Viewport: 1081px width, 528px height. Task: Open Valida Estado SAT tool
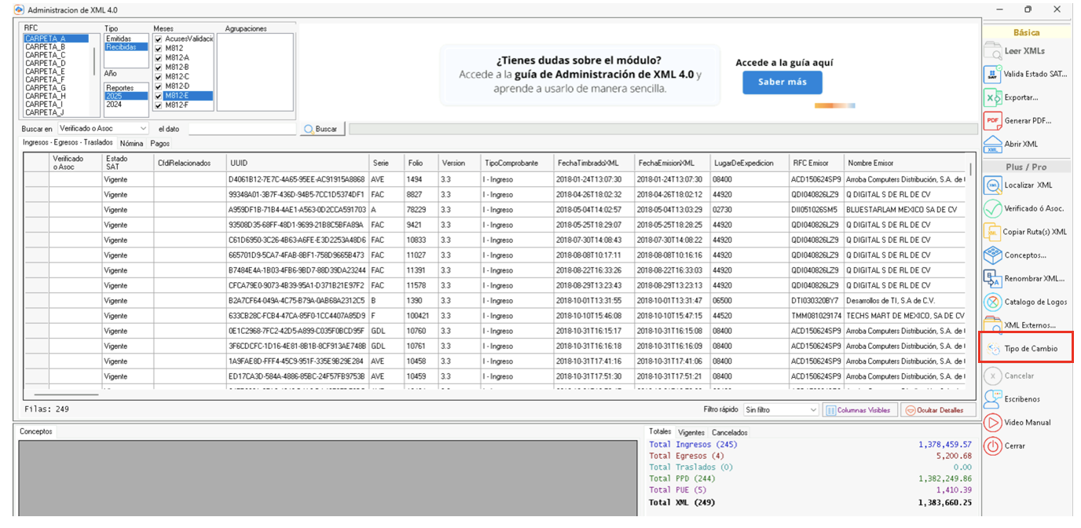click(993, 74)
